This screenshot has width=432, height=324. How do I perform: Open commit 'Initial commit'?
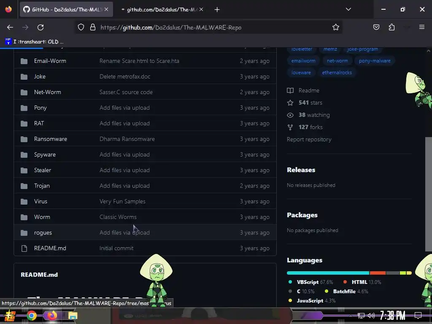coord(116,248)
